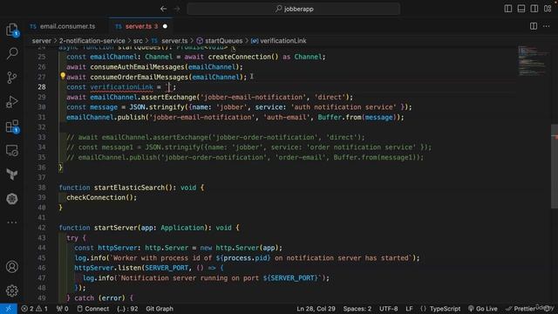Click startElasticSearch function name
Image resolution: width=558 pixels, height=314 pixels.
point(129,188)
